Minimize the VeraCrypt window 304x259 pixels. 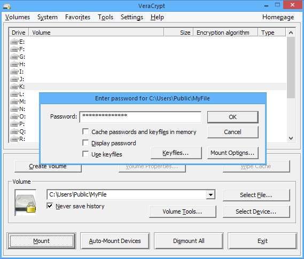click(x=267, y=5)
